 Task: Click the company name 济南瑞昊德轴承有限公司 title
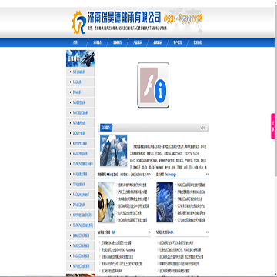[124, 17]
